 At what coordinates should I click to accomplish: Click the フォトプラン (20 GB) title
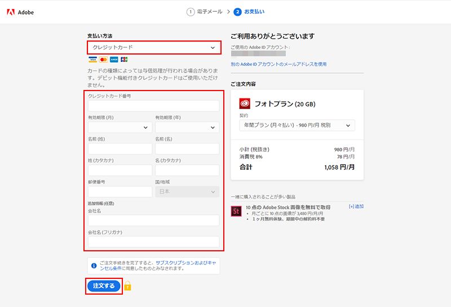point(285,104)
